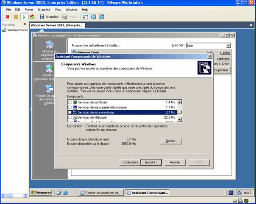
Task: Switch to full screen mode icon
Action: (x=93, y=17)
